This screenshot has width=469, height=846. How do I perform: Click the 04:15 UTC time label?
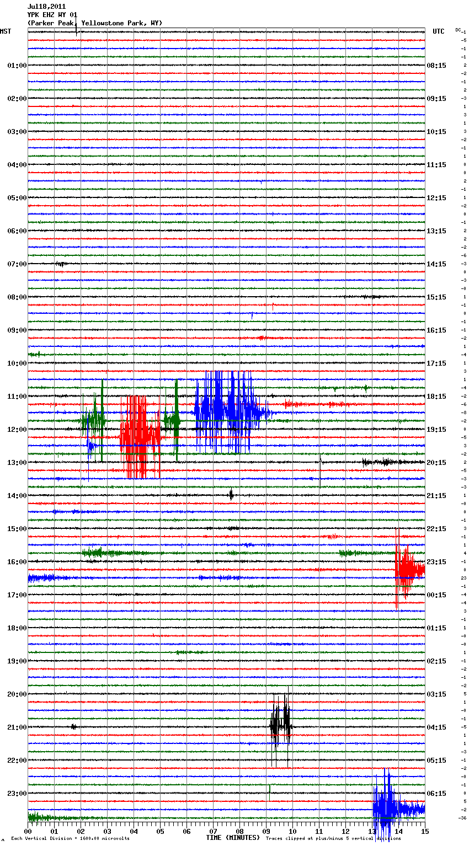pos(436,727)
